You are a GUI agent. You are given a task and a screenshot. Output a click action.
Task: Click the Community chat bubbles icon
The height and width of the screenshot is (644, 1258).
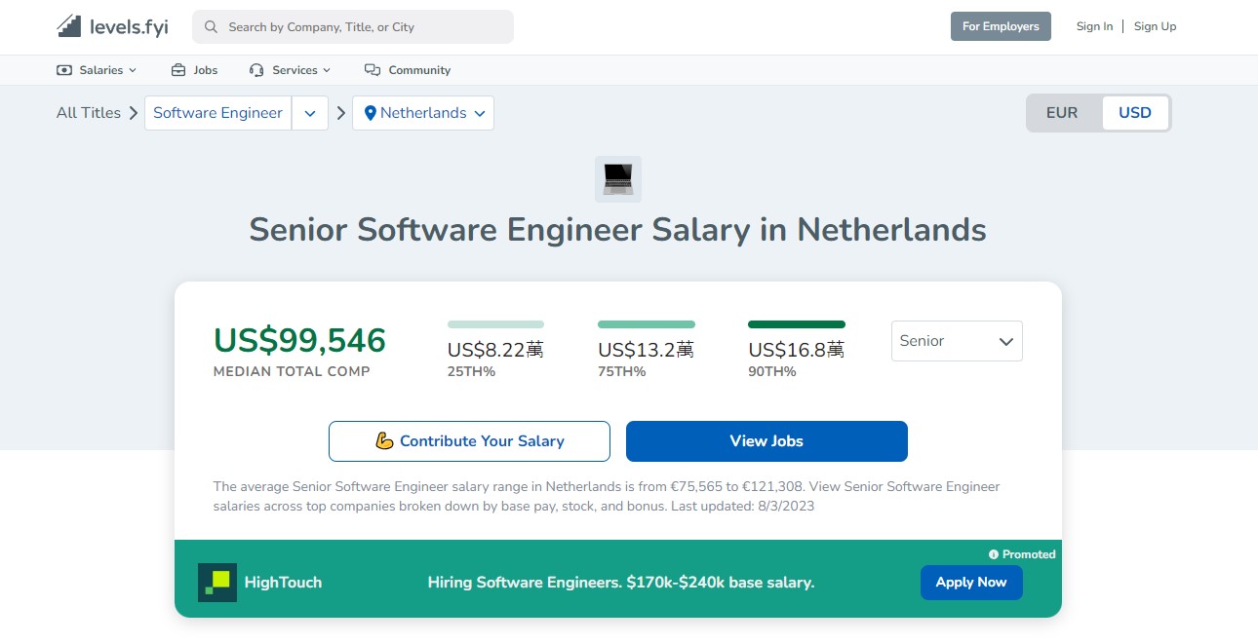click(x=372, y=70)
